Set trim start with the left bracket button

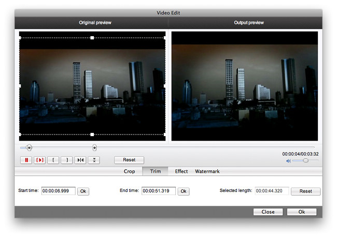tap(53, 160)
